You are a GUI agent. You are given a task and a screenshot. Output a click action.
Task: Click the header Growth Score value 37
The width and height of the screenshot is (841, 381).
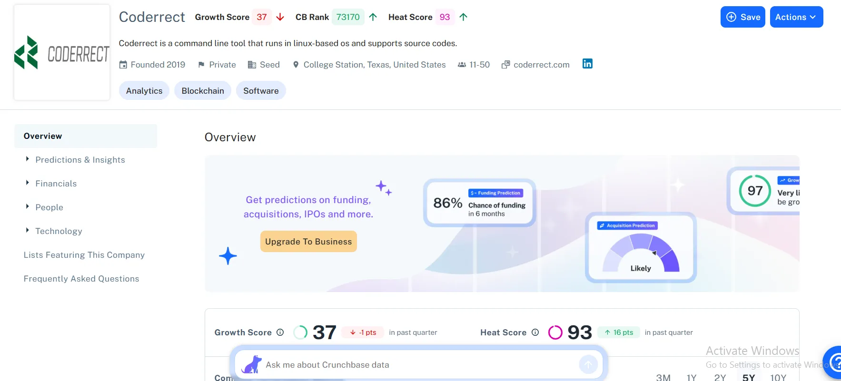pos(262,17)
